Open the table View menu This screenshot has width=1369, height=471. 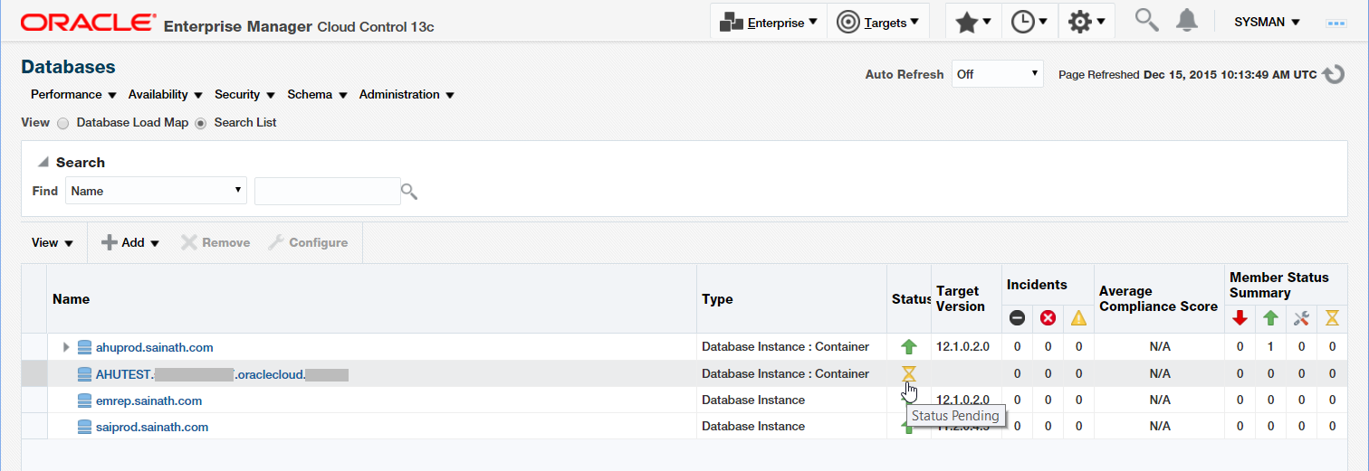point(53,242)
